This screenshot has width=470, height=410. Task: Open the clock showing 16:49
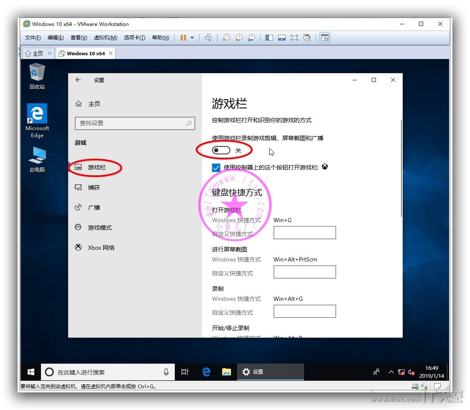[x=432, y=372]
